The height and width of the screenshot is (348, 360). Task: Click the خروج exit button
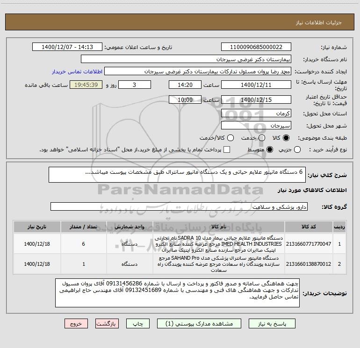coord(76,323)
